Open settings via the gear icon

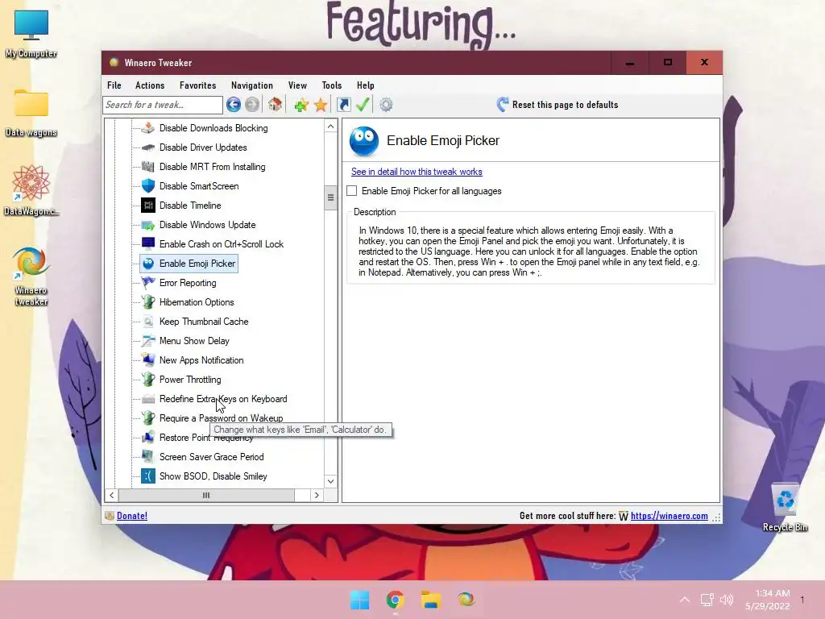point(386,105)
